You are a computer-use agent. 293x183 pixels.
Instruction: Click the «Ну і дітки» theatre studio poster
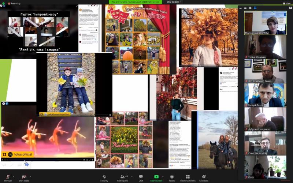coord(138,39)
